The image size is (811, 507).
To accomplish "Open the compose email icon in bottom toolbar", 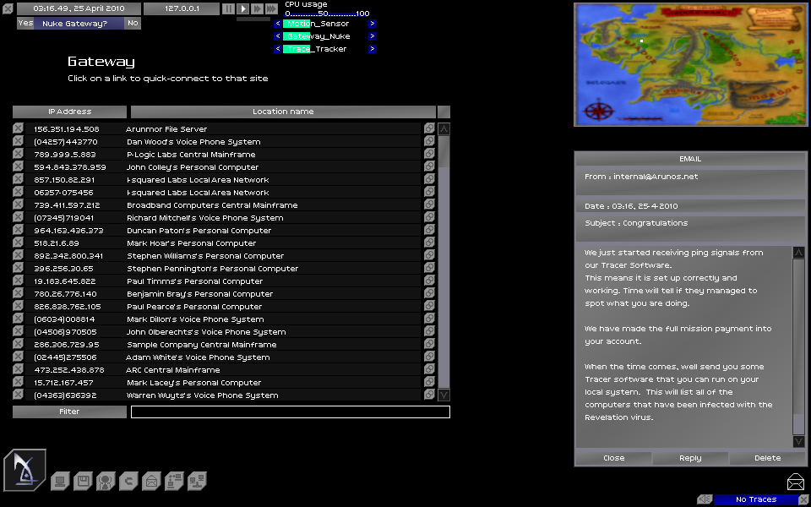I will (151, 482).
